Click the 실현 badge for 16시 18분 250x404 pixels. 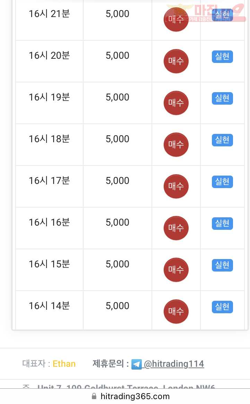pos(222,140)
